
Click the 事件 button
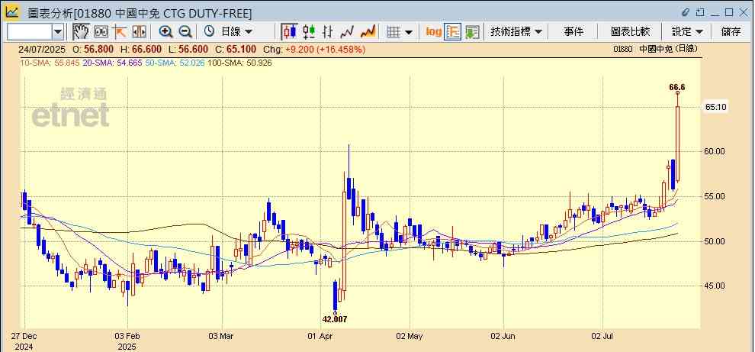573,32
